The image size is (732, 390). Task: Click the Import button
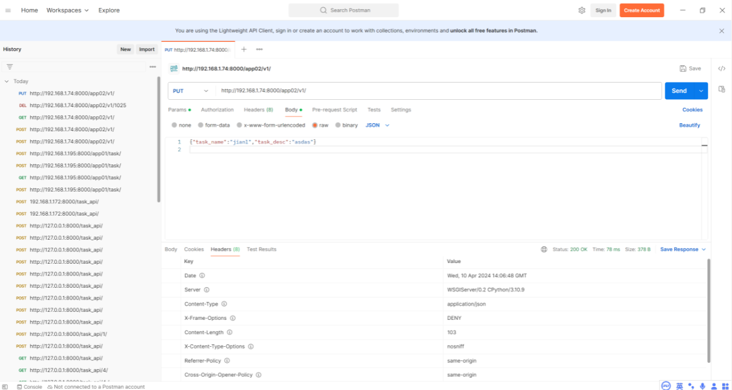(147, 49)
